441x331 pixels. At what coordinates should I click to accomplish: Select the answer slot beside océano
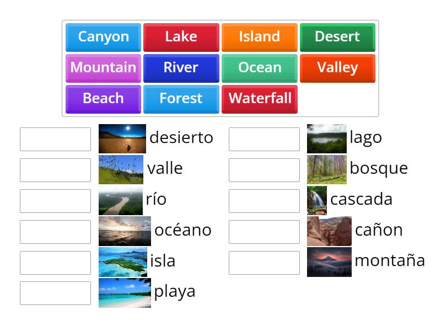click(x=55, y=232)
